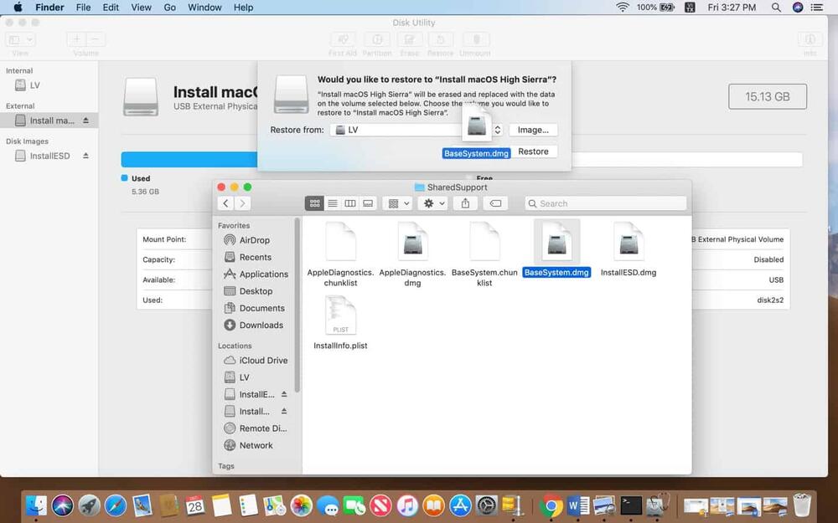
Task: Open Google Chrome from the Dock
Action: (551, 505)
